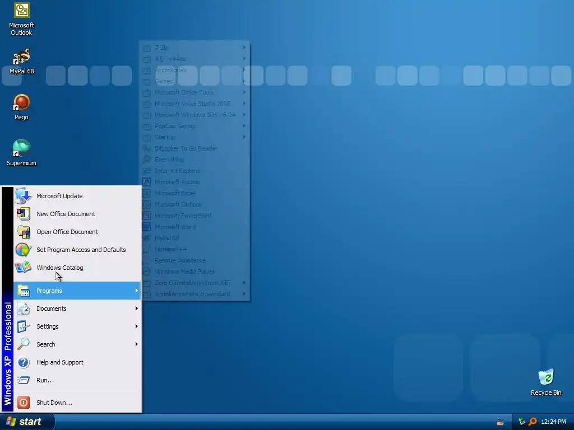Open the Settings submenu
574x430 pixels.
[77, 326]
